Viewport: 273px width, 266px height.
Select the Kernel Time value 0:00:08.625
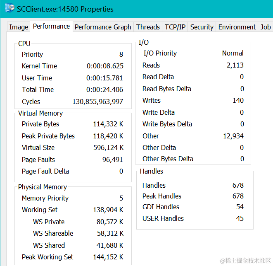[x=105, y=66]
